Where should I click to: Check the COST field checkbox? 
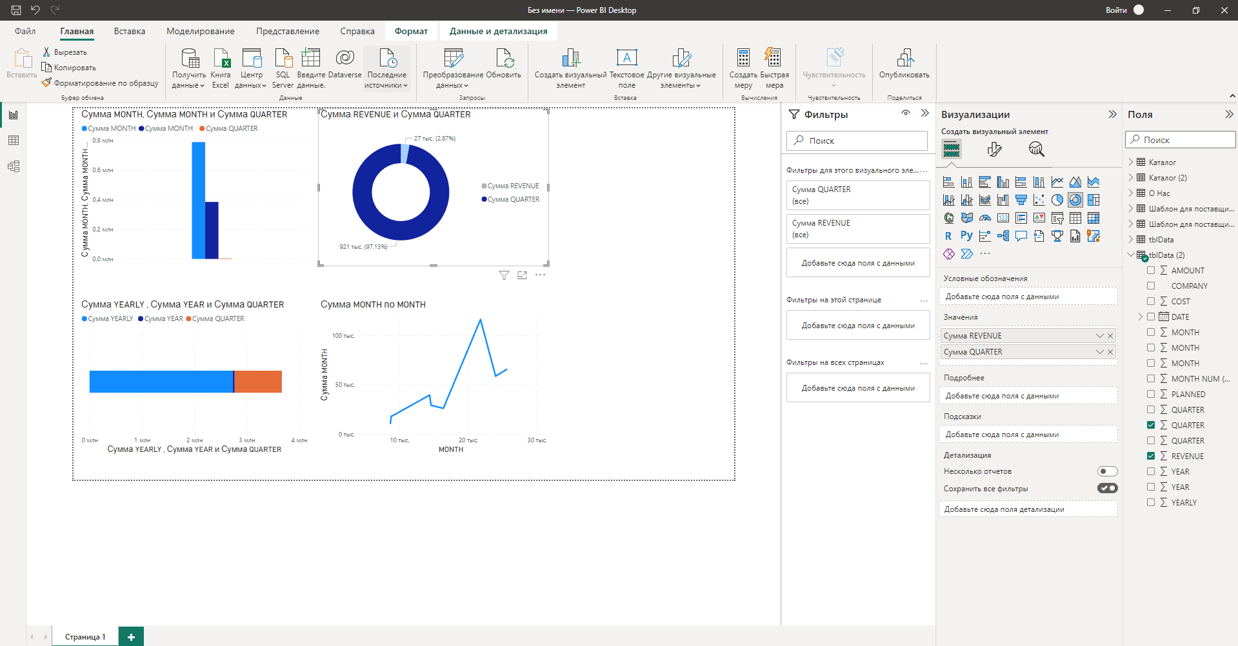coord(1151,301)
